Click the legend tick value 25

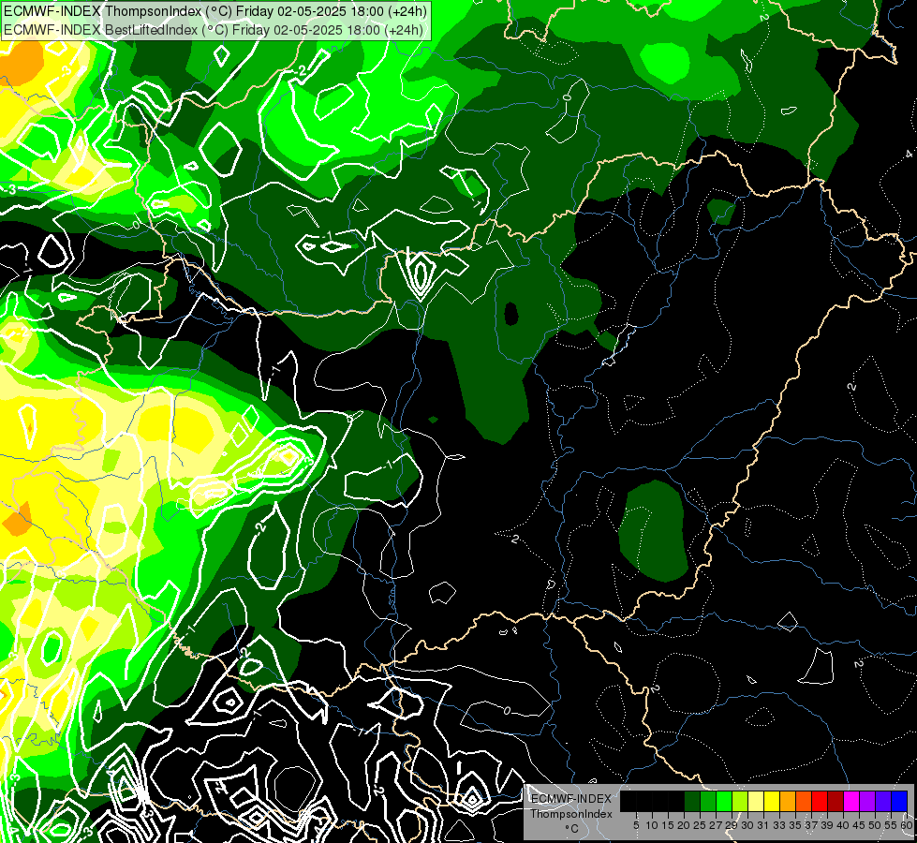[x=700, y=825]
